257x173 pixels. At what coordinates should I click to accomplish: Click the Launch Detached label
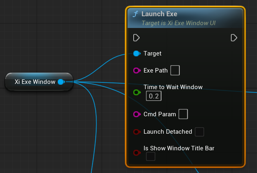point(168,132)
